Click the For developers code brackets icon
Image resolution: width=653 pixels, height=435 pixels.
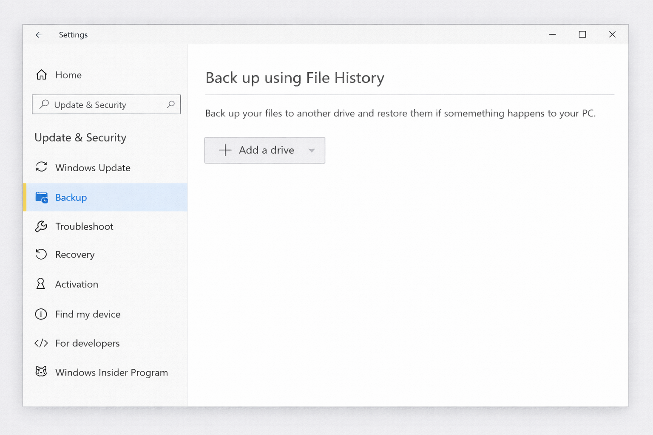coord(41,343)
